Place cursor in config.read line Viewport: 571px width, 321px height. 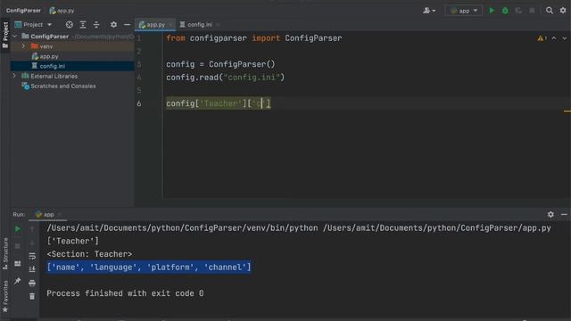225,78
